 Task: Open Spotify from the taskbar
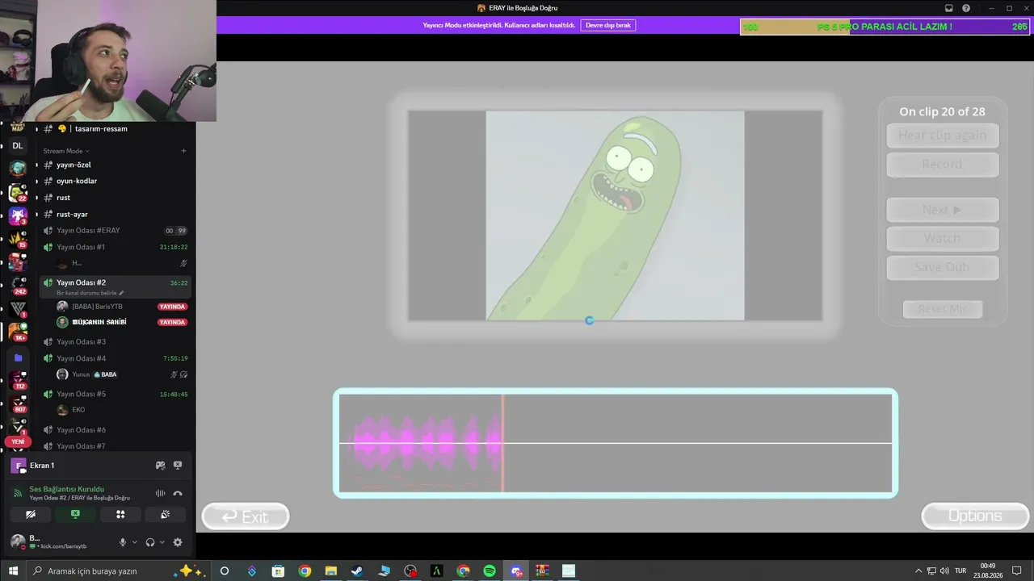coord(490,571)
